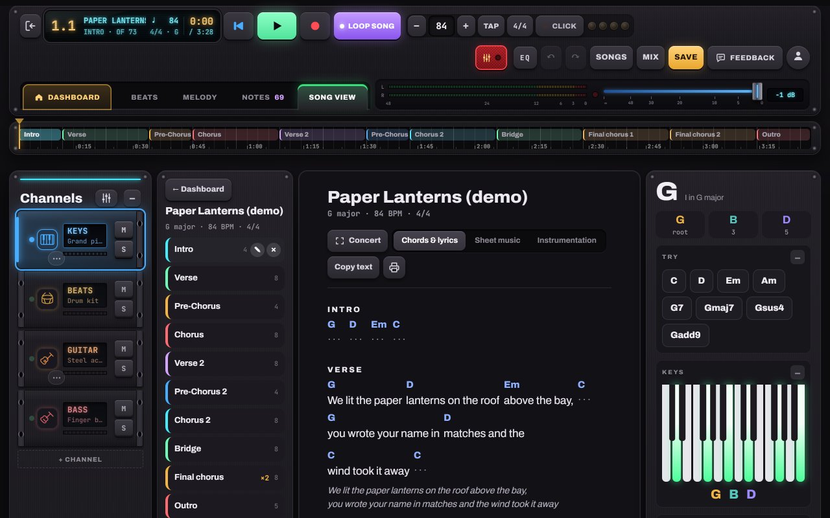
Task: Click the Keys channel piano icon
Action: tap(47, 240)
